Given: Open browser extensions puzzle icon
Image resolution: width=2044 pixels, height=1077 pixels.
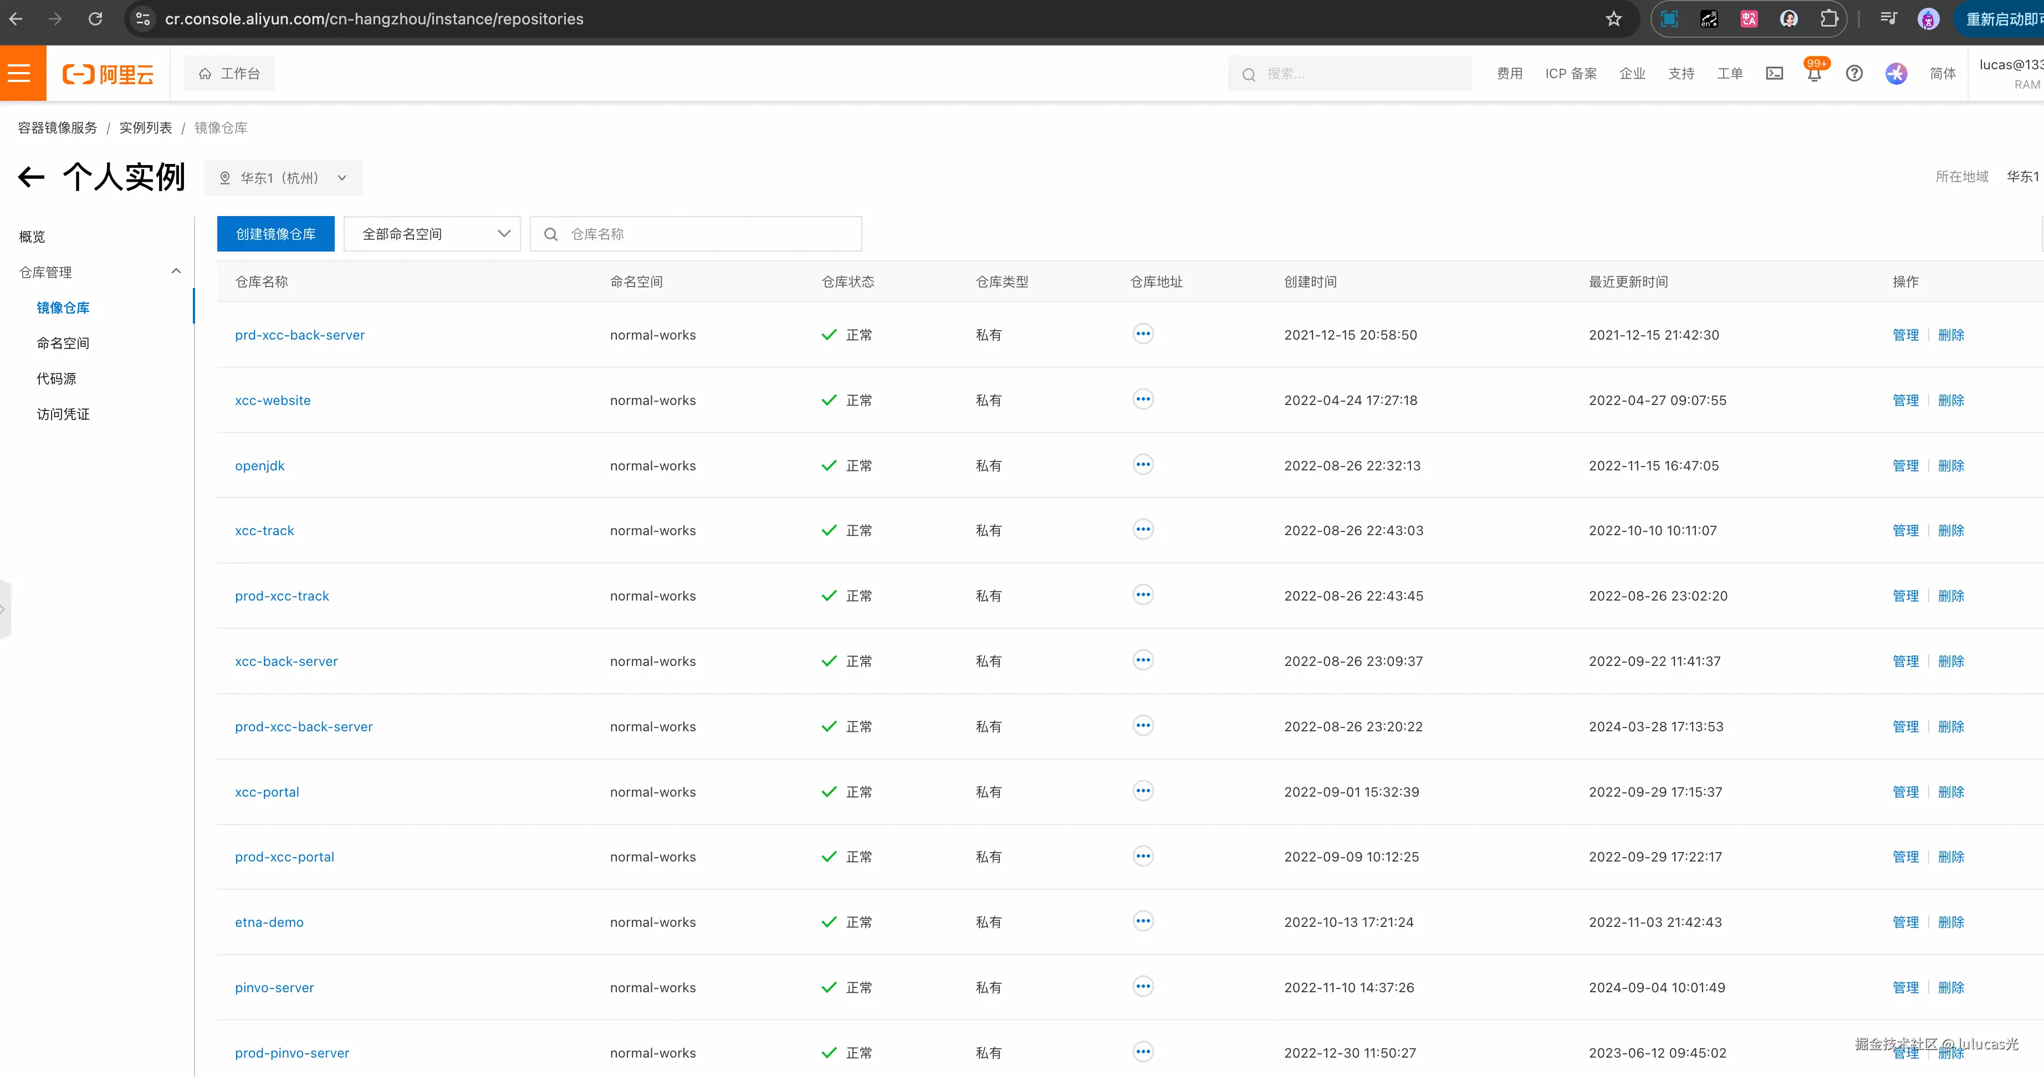Looking at the screenshot, I should point(1829,19).
